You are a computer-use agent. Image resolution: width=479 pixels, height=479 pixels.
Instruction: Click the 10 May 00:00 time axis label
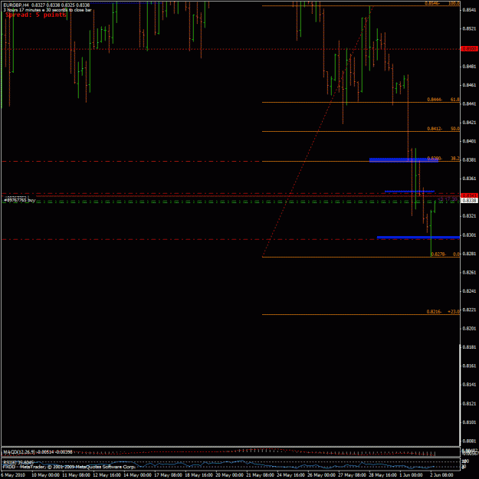click(x=45, y=475)
